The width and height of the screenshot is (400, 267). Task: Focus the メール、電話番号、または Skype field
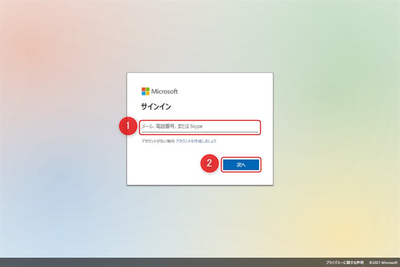tap(199, 127)
